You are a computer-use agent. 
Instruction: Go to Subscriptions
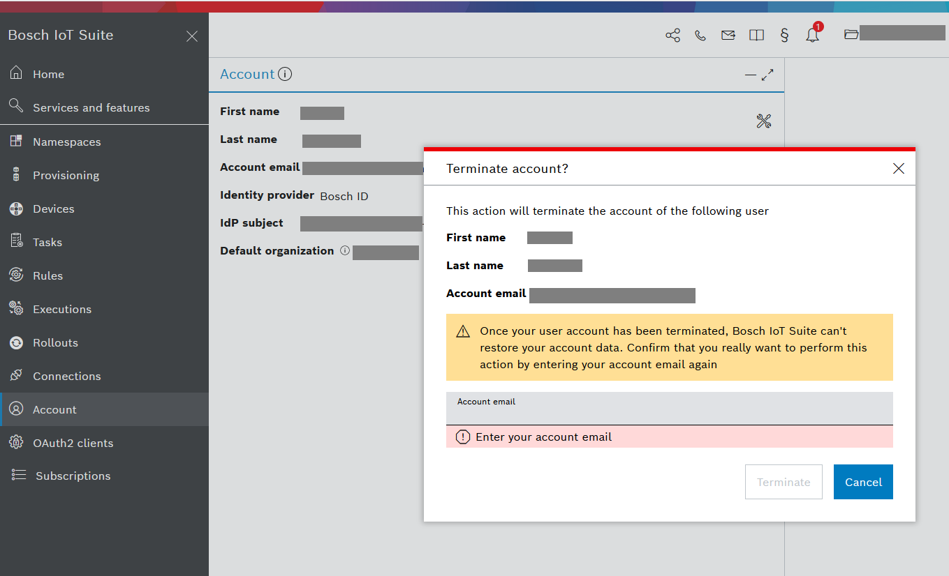click(x=105, y=476)
